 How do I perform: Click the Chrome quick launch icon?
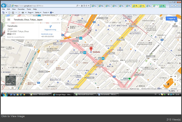[x=24, y=95]
